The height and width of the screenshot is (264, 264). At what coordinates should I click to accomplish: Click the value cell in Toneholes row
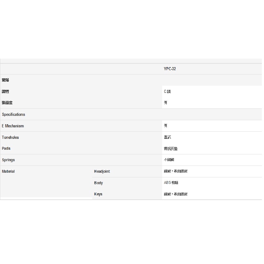[x=167, y=137]
